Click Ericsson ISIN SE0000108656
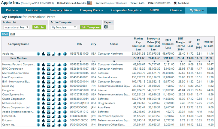This screenshot has height=129, width=218. [x=79, y=120]
